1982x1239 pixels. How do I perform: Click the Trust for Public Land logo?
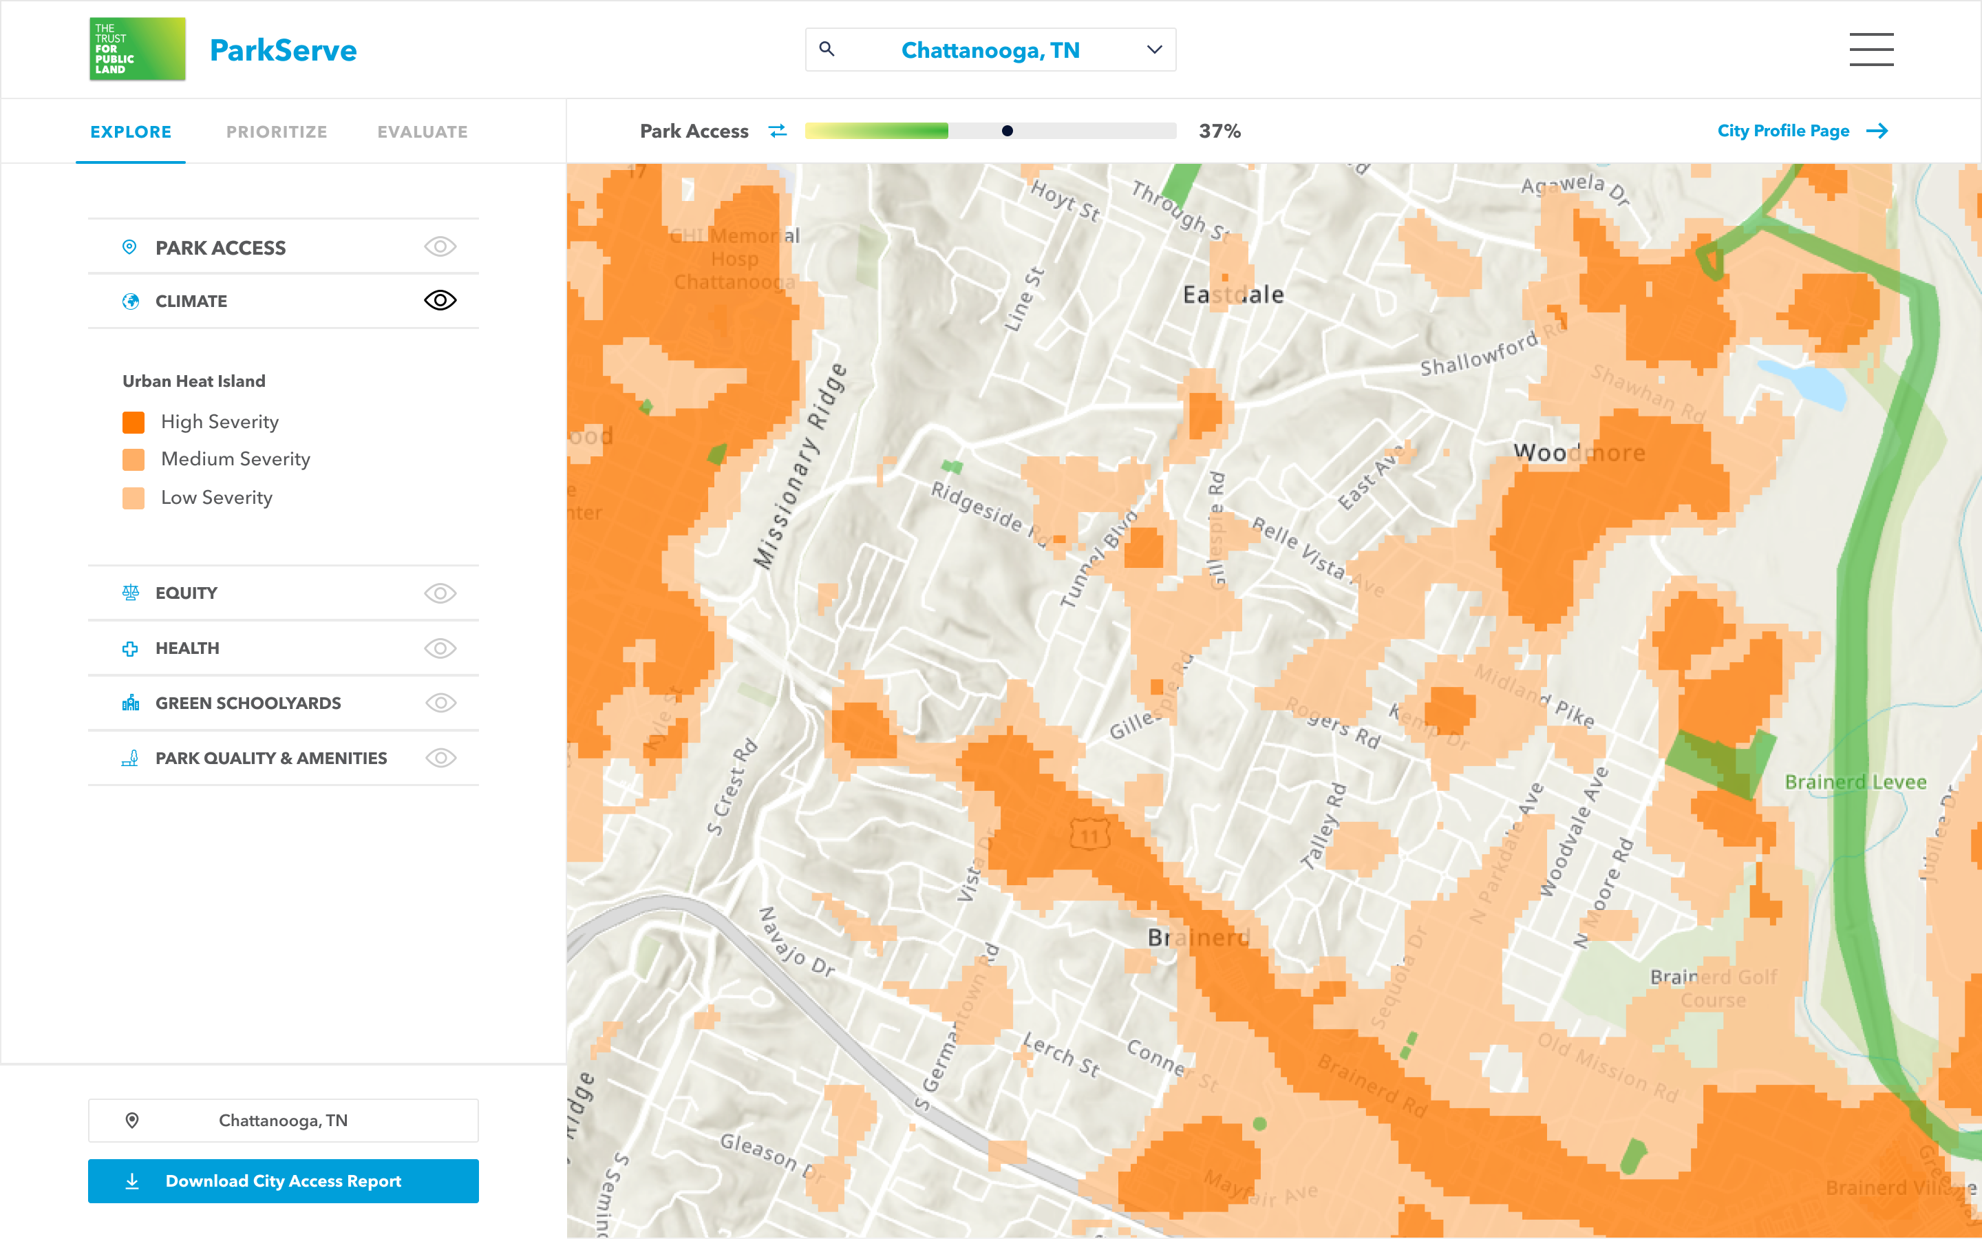pos(137,49)
